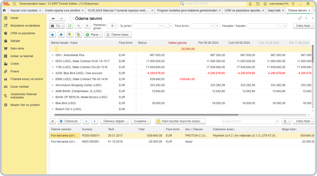Click the Ödeme listesi button
The height and width of the screenshot is (176, 317).
(x=118, y=34)
